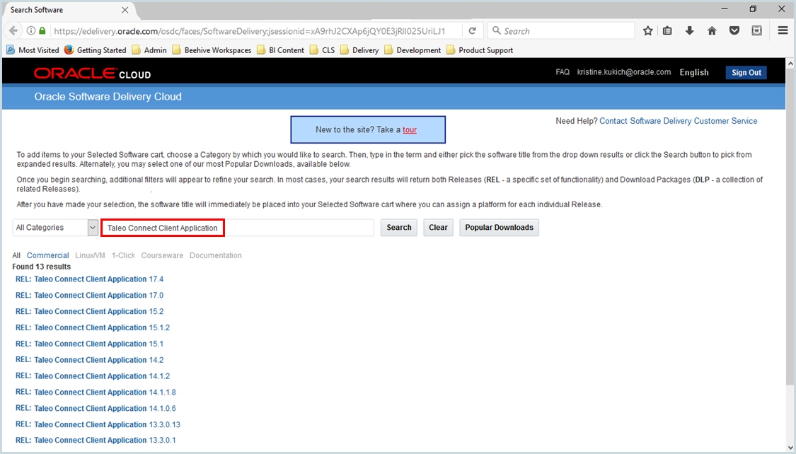
Task: Click the Popular Downloads button
Action: click(x=499, y=228)
